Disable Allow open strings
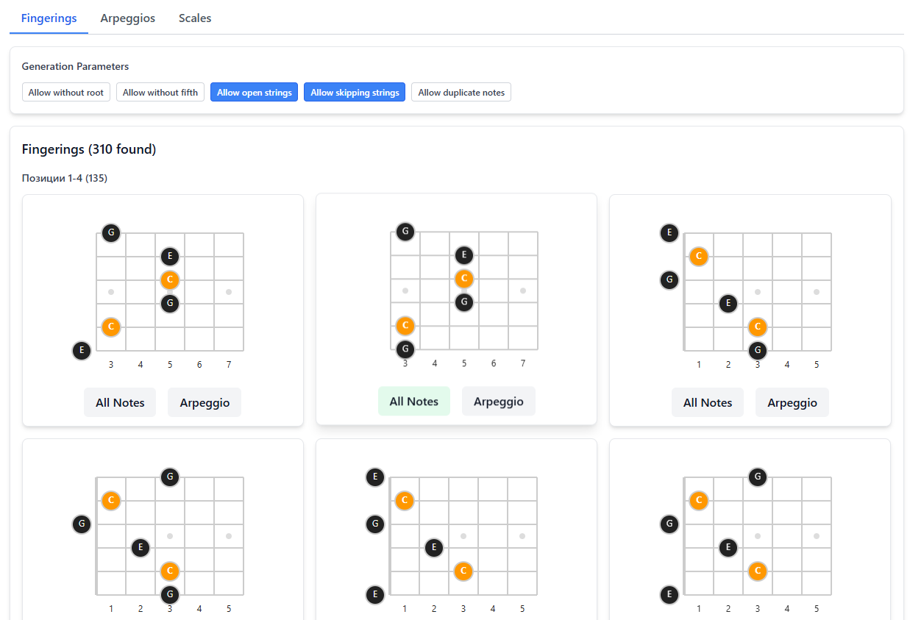The width and height of the screenshot is (910, 620). (255, 93)
